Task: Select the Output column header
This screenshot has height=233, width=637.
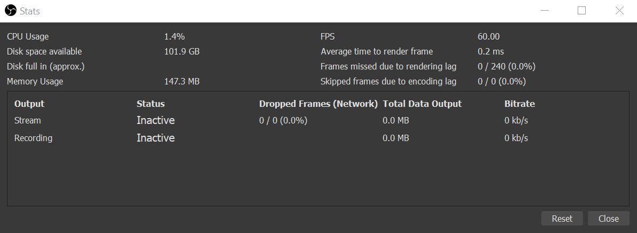Action: pos(29,104)
